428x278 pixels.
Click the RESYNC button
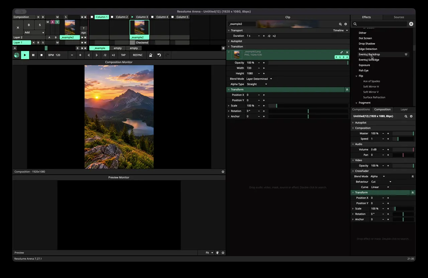pos(138,55)
